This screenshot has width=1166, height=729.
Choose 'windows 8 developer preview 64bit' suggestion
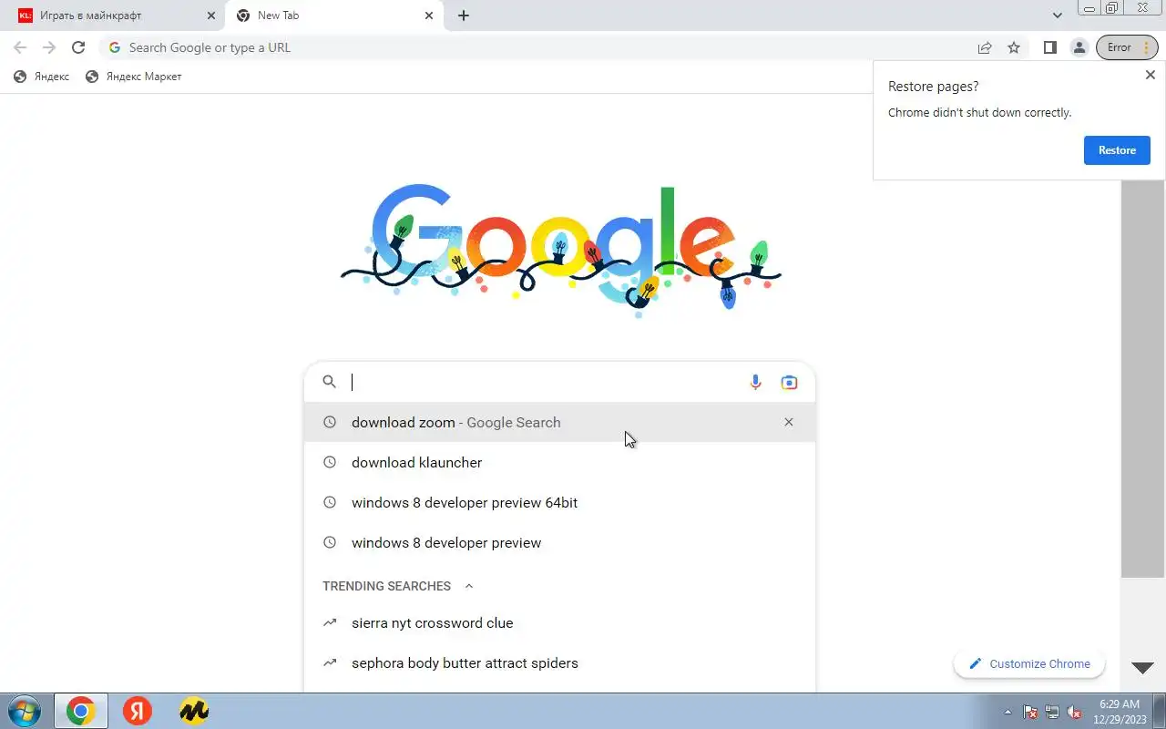pyautogui.click(x=559, y=502)
